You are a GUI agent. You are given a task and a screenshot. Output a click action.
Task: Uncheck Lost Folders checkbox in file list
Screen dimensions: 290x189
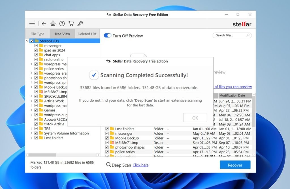[x=107, y=129]
